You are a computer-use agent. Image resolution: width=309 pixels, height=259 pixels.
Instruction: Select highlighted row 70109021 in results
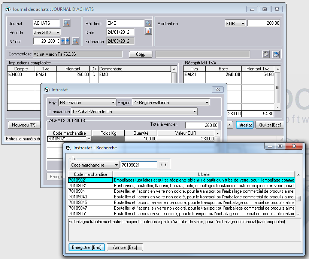click(181, 180)
